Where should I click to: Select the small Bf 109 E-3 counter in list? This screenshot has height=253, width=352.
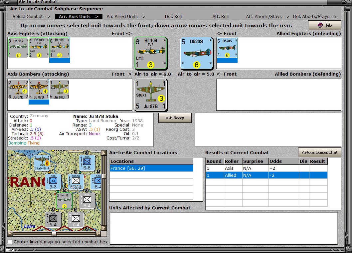coord(60,48)
